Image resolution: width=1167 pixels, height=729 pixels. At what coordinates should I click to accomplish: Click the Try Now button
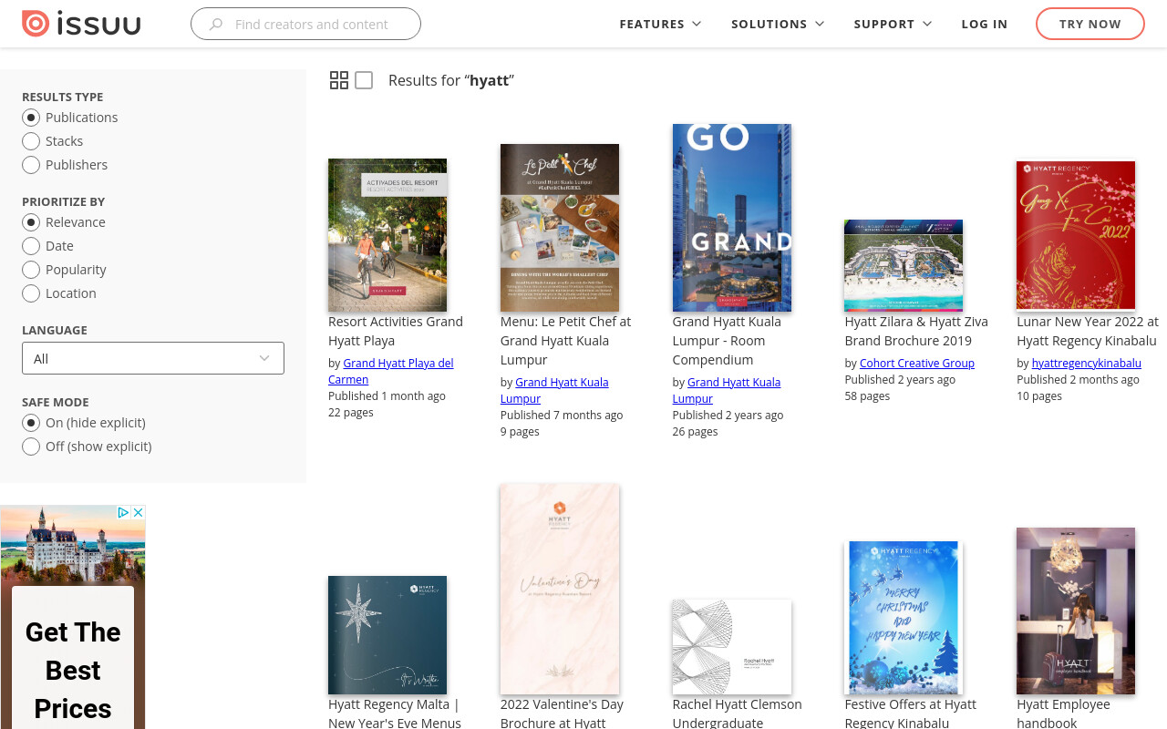pyautogui.click(x=1090, y=24)
